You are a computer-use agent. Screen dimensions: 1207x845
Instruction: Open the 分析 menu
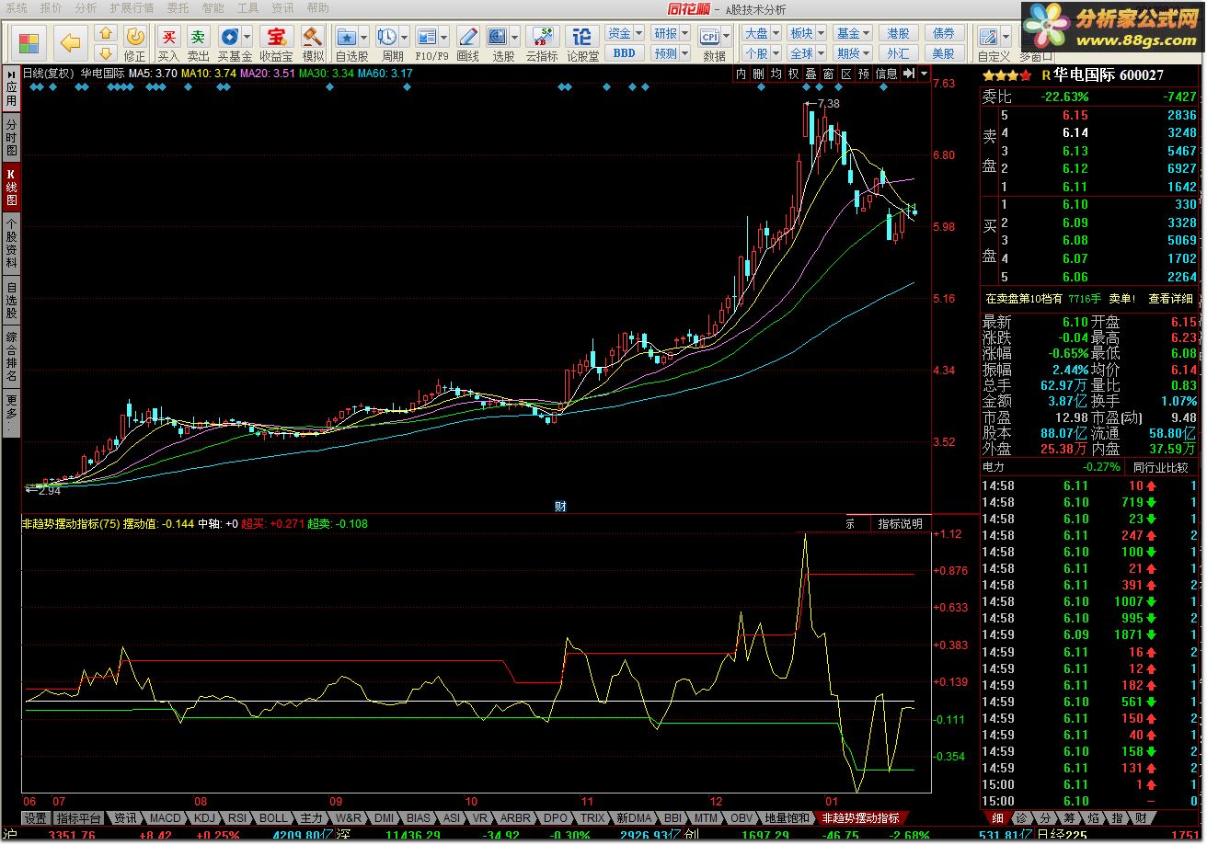(x=86, y=7)
